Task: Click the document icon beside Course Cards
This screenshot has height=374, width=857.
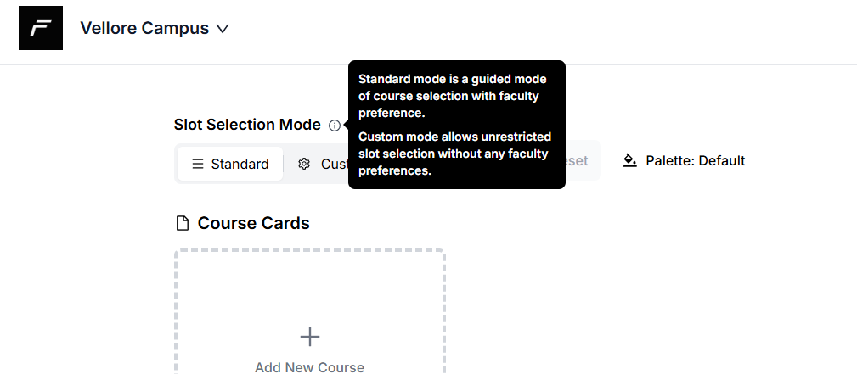Action: coord(183,223)
